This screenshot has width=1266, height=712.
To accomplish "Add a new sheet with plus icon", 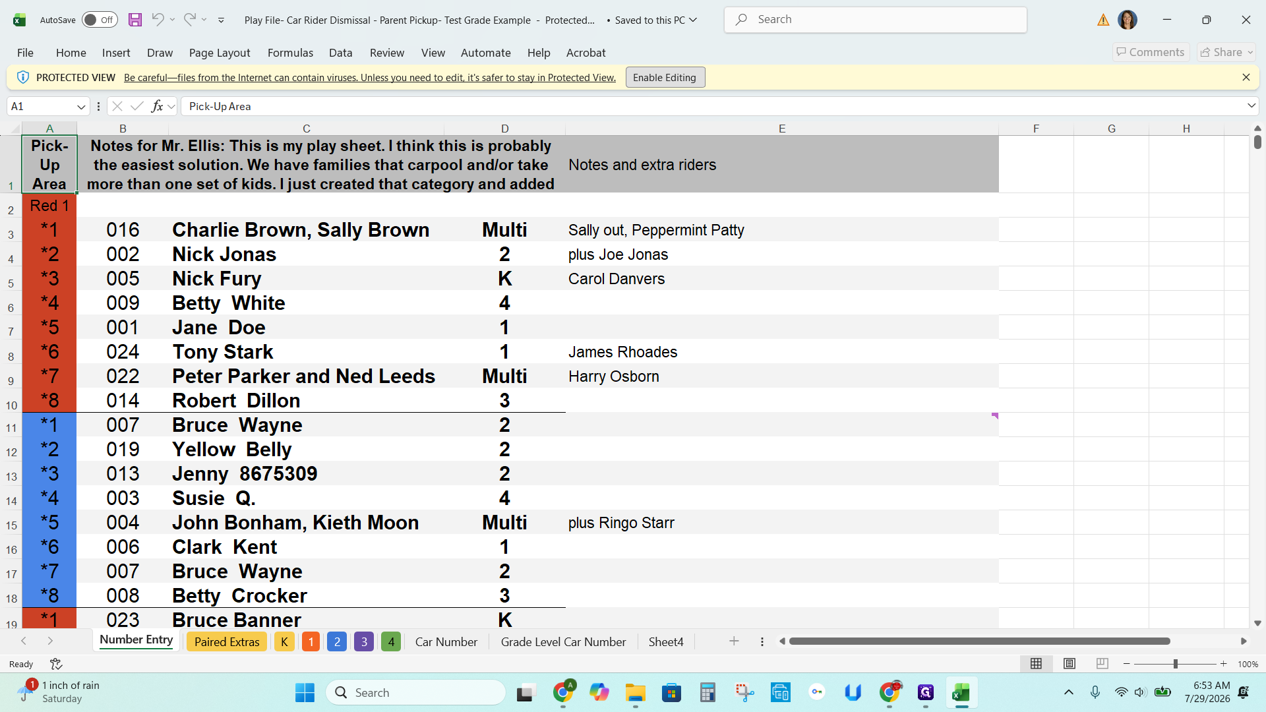I will (734, 641).
